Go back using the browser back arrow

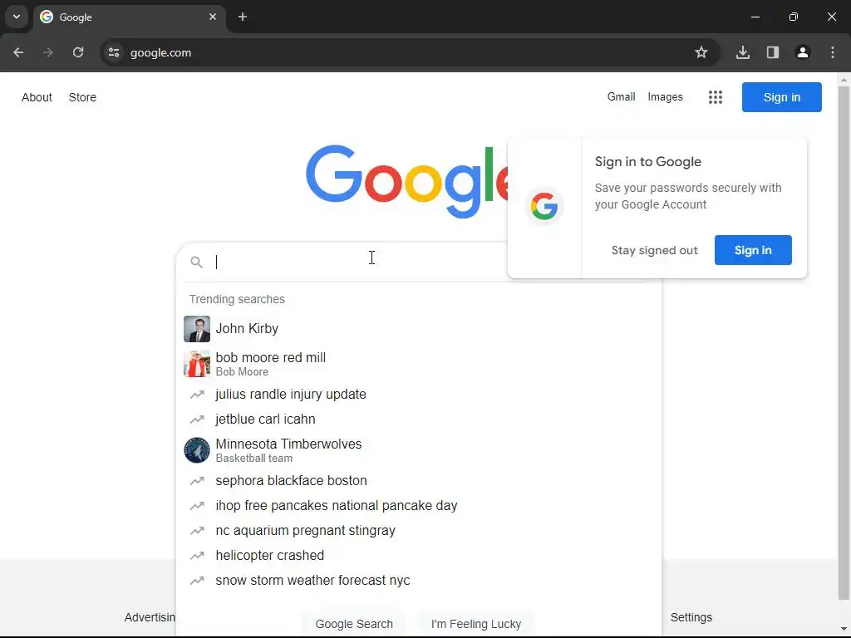18,52
